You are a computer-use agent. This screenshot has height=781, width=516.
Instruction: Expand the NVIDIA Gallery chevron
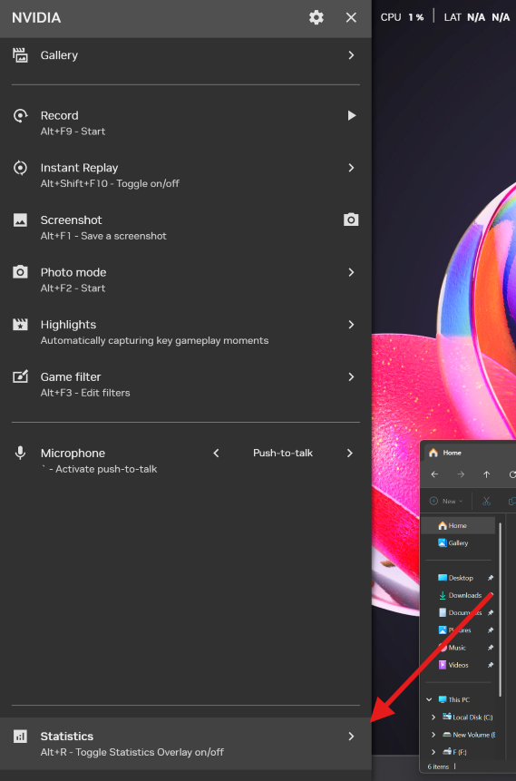(x=351, y=55)
